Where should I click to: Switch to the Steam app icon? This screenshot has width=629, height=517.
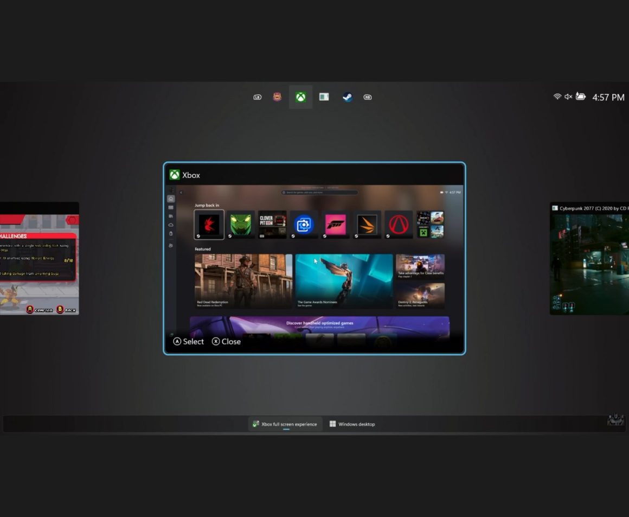[347, 97]
